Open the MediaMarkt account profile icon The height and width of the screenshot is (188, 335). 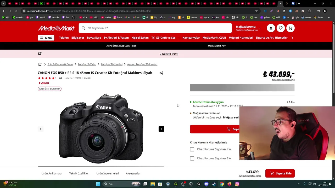(271, 28)
